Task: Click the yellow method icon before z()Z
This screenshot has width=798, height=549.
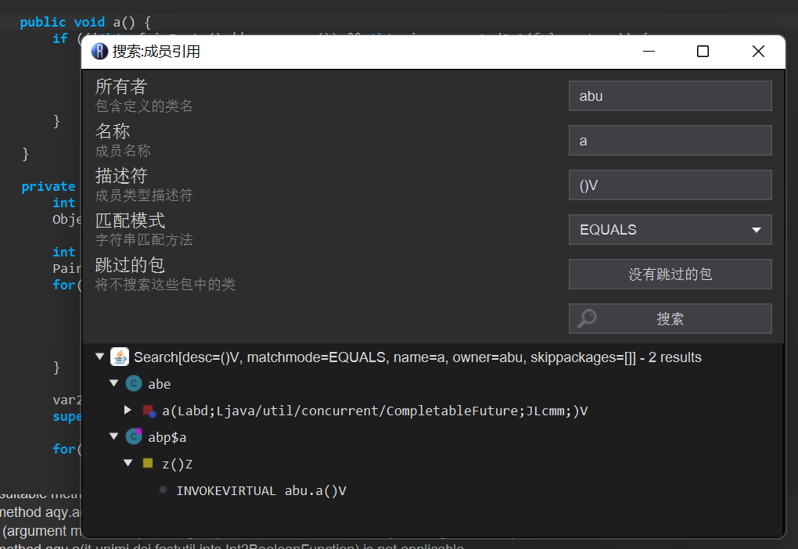Action: 149,463
